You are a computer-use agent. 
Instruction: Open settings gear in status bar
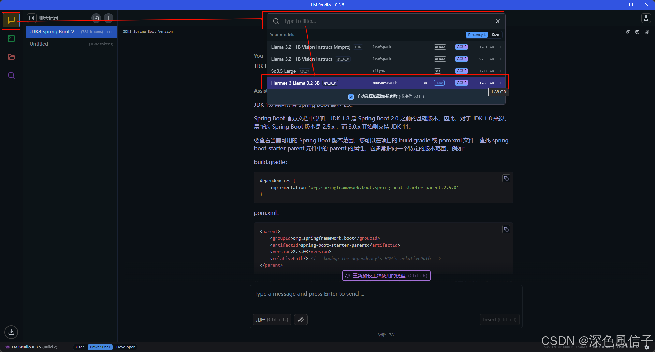pos(647,347)
